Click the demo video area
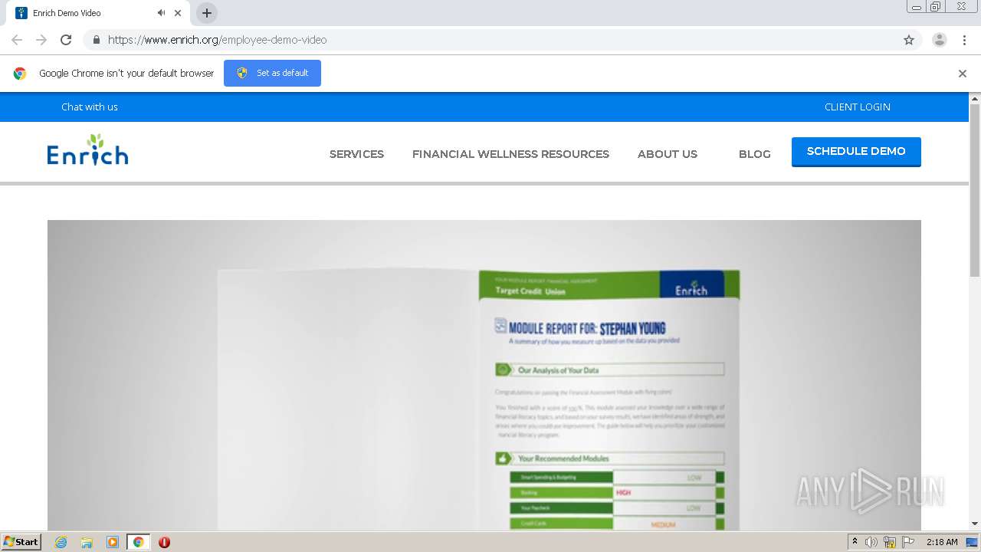 tap(484, 376)
